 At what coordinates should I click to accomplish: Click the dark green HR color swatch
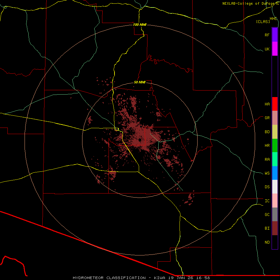pos(275,146)
